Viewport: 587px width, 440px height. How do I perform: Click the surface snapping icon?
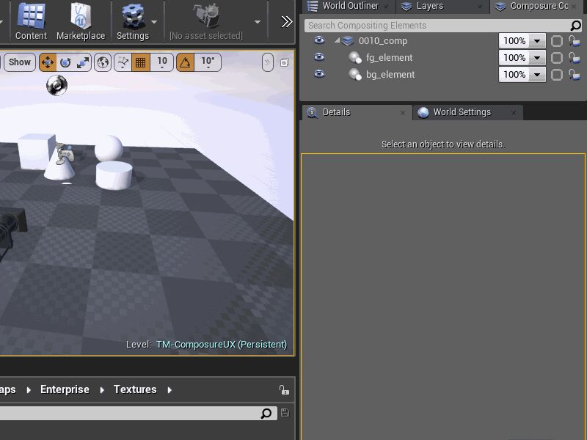pyautogui.click(x=123, y=62)
